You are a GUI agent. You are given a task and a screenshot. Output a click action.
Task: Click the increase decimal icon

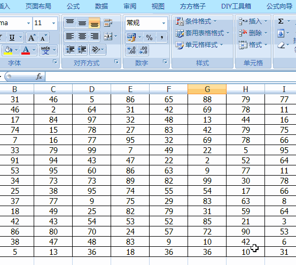click(131, 50)
